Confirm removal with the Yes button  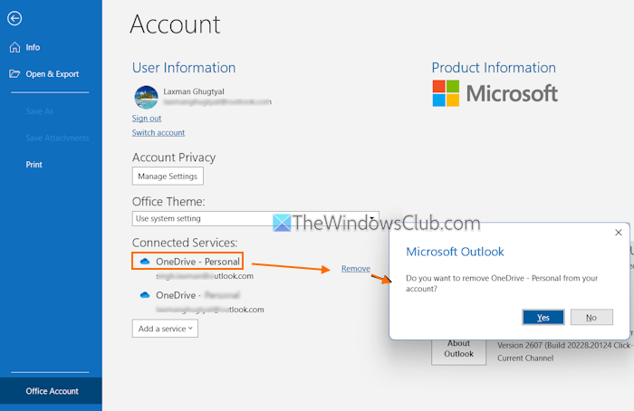[x=543, y=317]
